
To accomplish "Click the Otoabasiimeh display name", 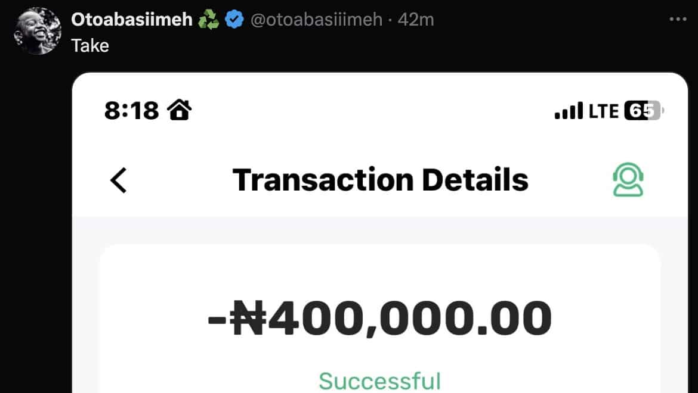I will 131,20.
